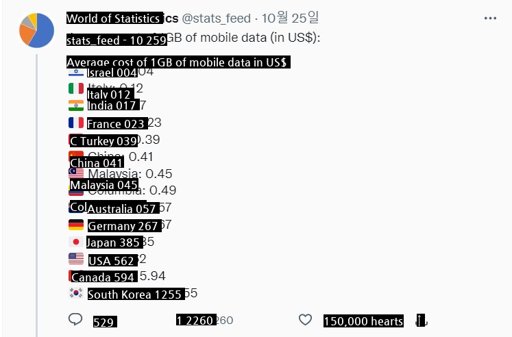Click the South Korea 1255 text line
The image size is (512, 337).
pos(135,295)
